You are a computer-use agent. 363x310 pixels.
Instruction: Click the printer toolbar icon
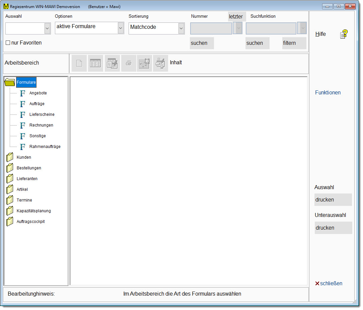click(129, 63)
